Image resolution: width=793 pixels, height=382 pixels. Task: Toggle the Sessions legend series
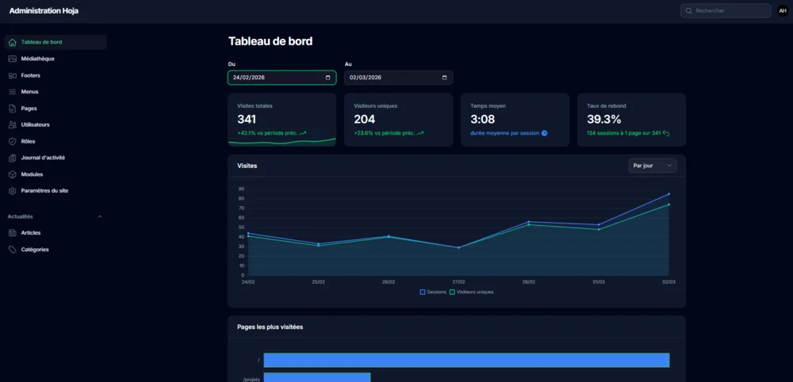(433, 292)
